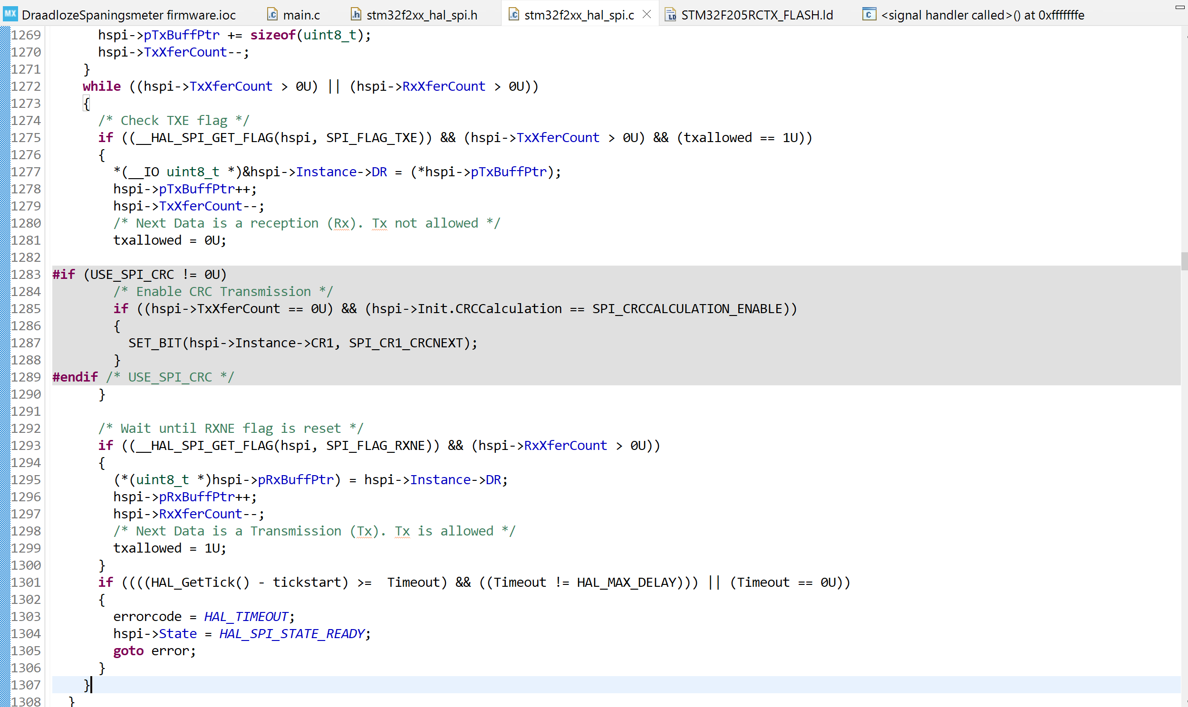Open the DraadlozeSpaningsmeter firmware.ioc tab

[x=129, y=15]
